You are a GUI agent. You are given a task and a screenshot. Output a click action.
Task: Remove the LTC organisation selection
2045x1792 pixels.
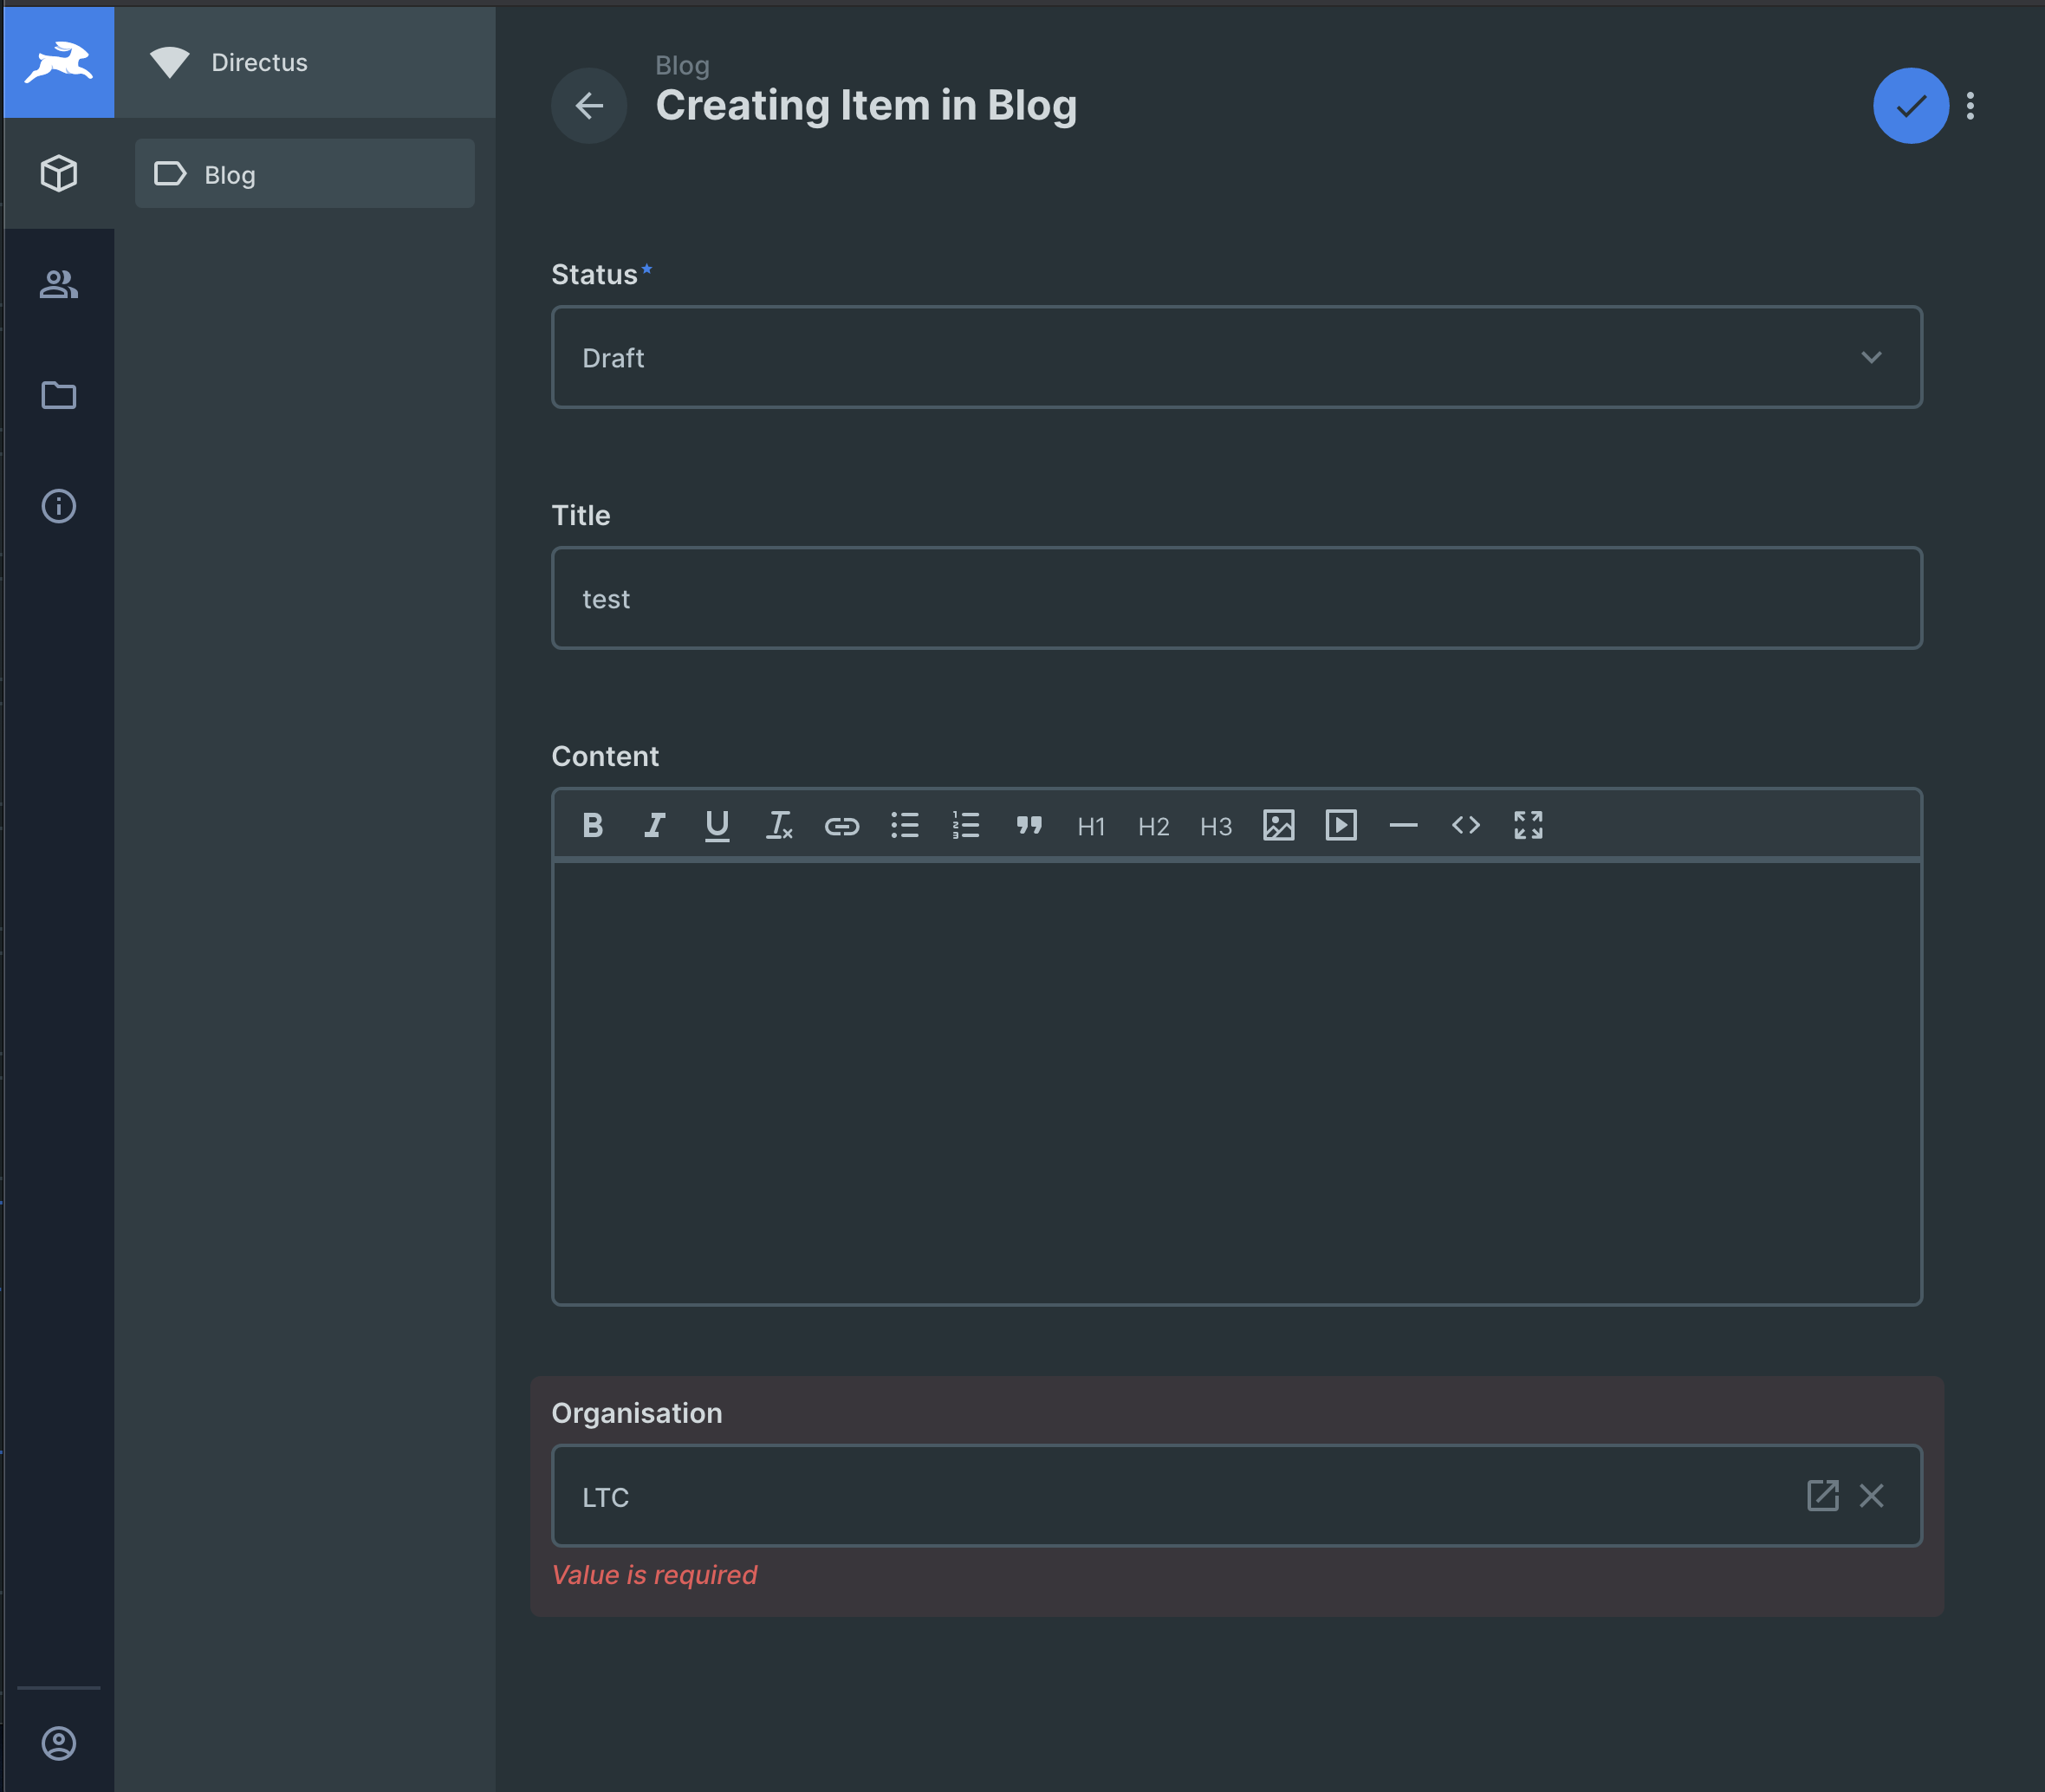point(1871,1496)
